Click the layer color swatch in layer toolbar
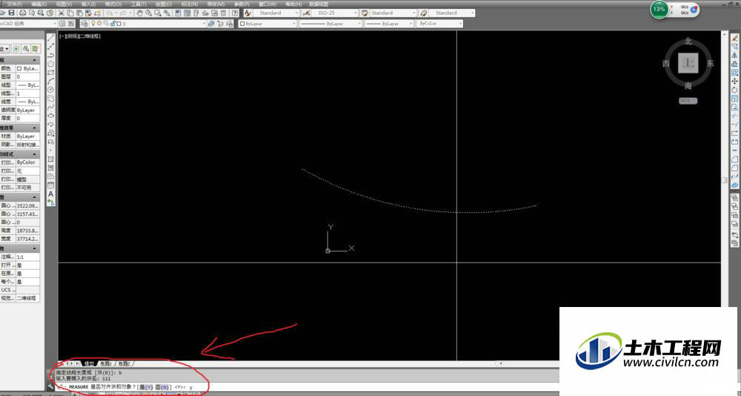Image resolution: width=741 pixels, height=396 pixels. 119,23
